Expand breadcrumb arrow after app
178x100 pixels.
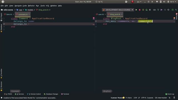pyautogui.click(x=23, y=10)
